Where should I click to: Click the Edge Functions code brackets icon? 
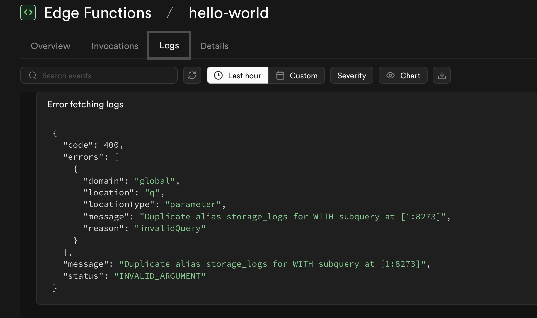coord(28,12)
